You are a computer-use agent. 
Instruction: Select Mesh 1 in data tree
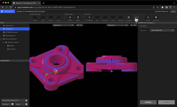coord(12,46)
